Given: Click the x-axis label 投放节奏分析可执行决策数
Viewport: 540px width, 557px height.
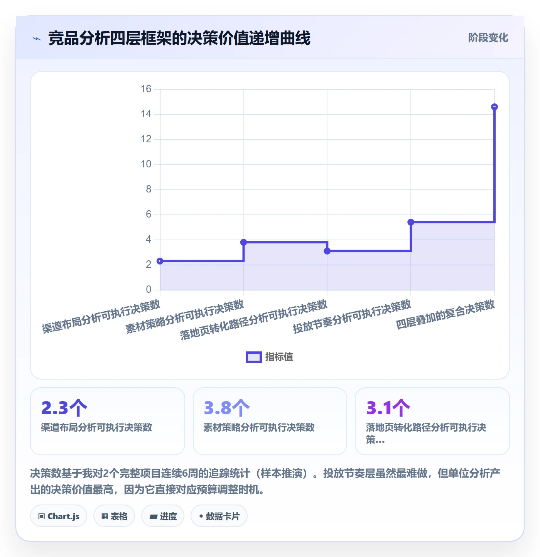Looking at the screenshot, I should (x=352, y=316).
